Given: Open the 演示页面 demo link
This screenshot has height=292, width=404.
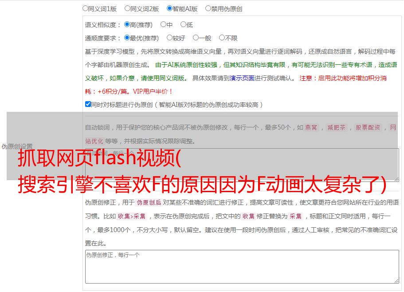Looking at the screenshot, I should coord(242,78).
